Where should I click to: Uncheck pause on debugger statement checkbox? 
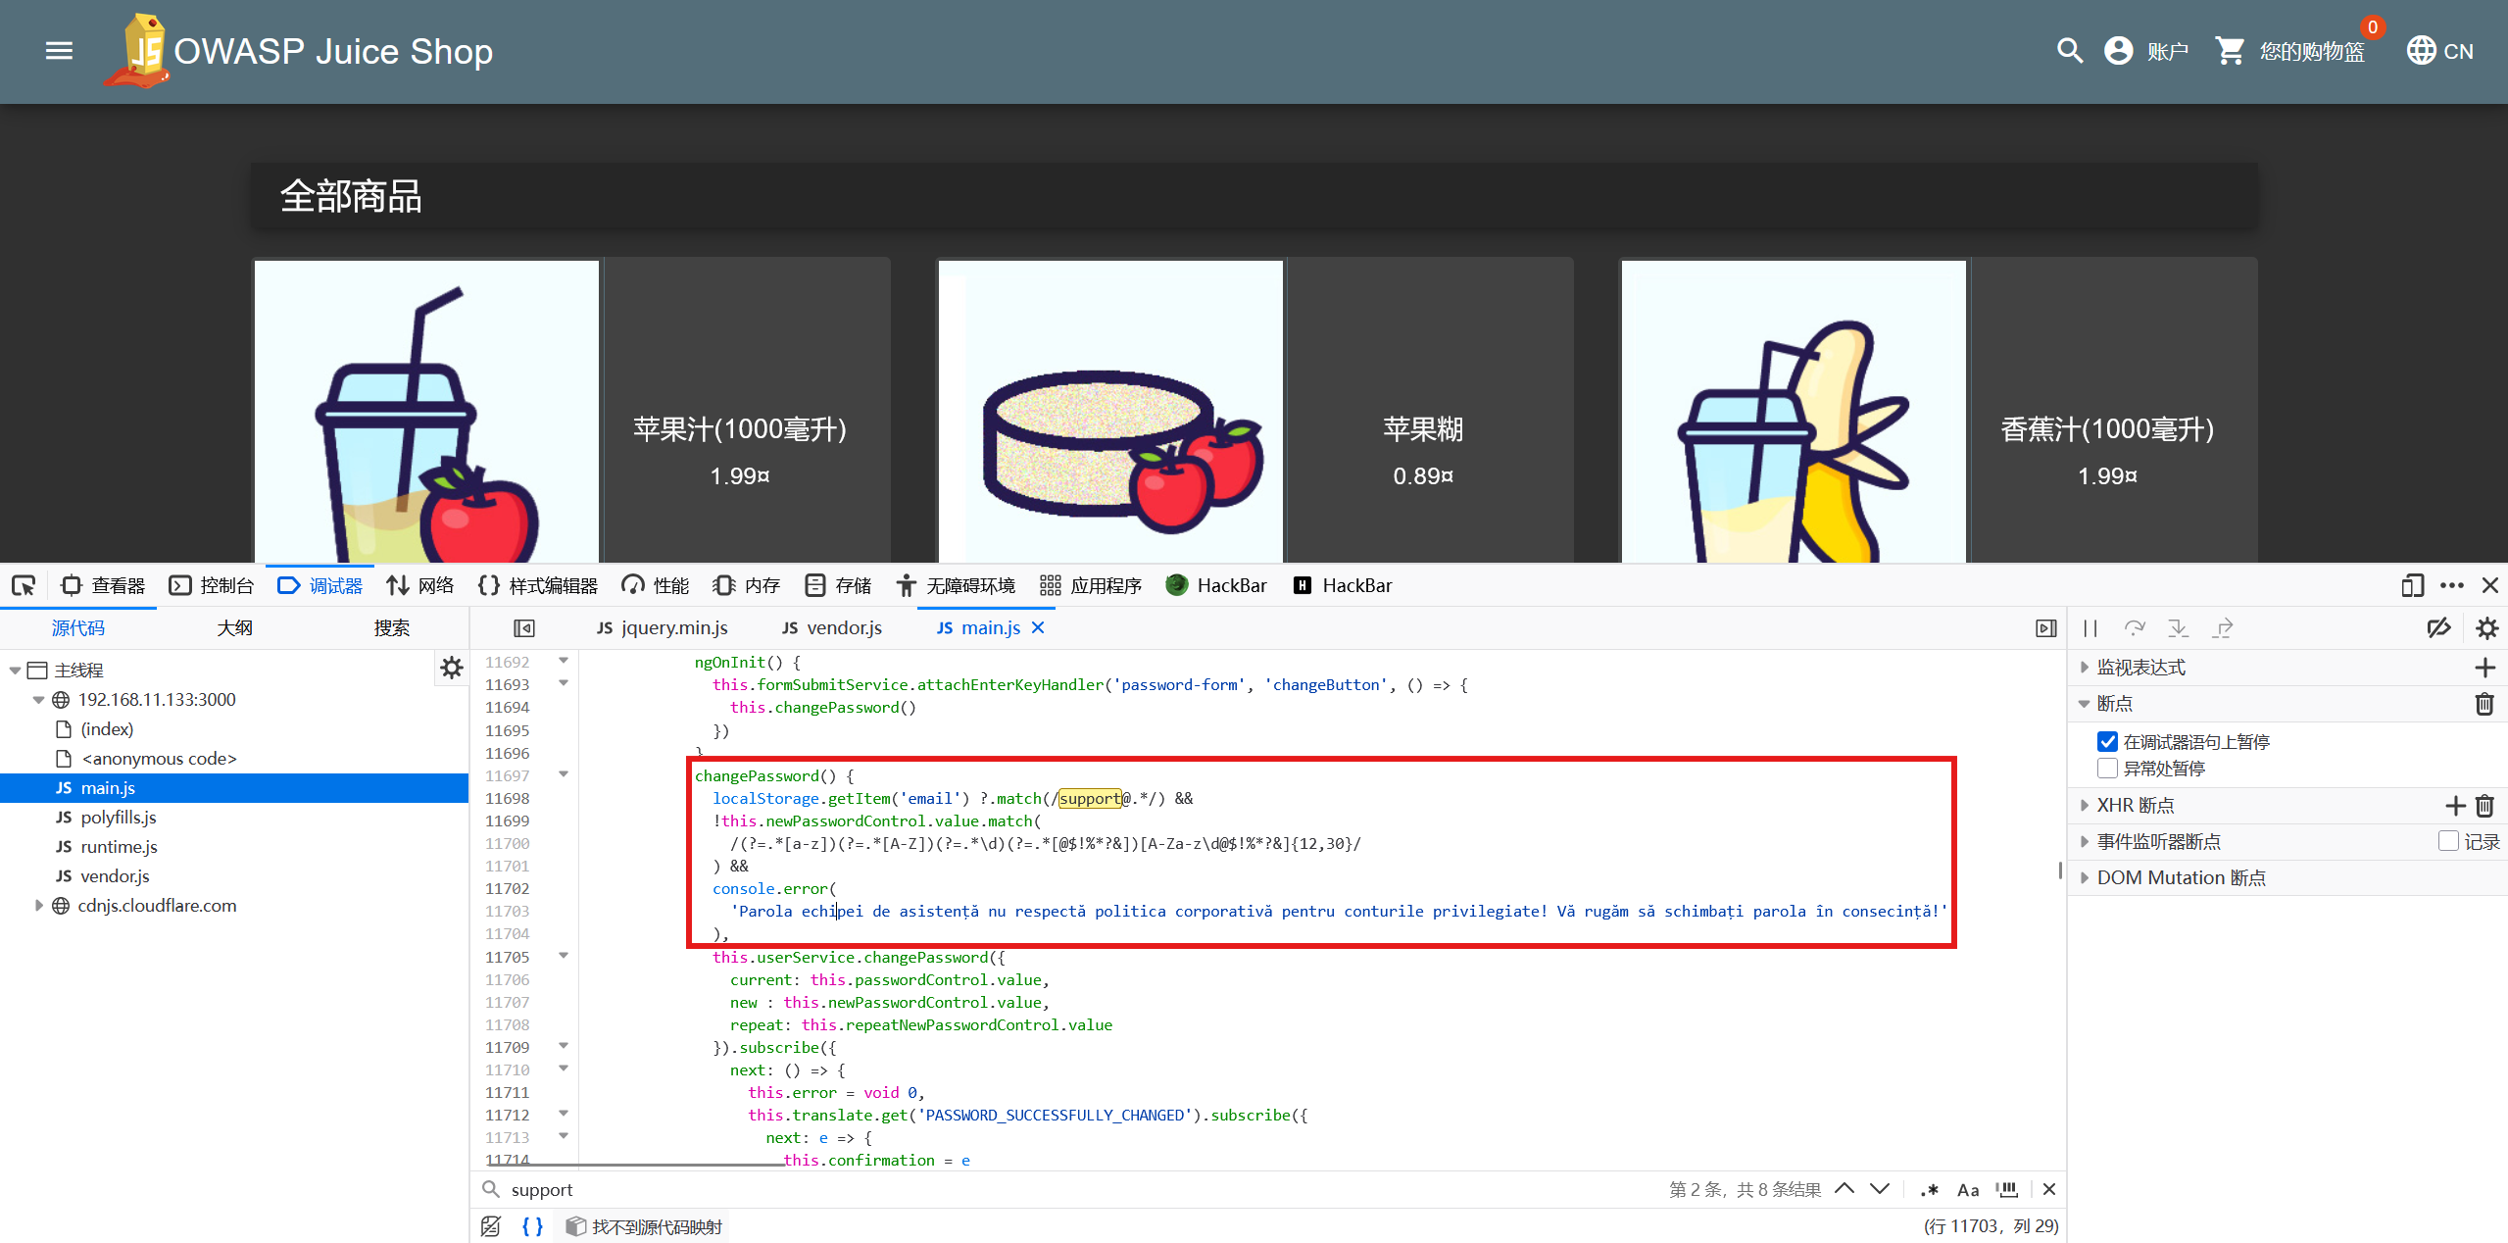point(2107,742)
